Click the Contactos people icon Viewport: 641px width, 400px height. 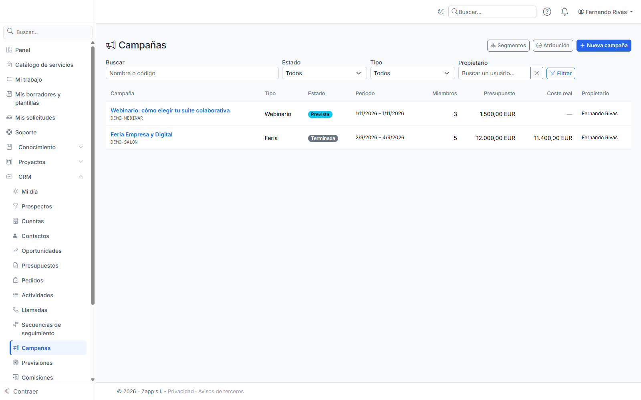[16, 236]
